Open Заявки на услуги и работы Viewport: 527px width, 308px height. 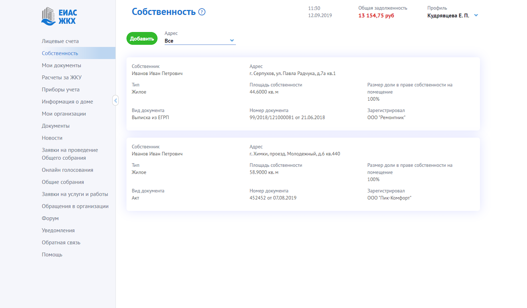coord(75,194)
